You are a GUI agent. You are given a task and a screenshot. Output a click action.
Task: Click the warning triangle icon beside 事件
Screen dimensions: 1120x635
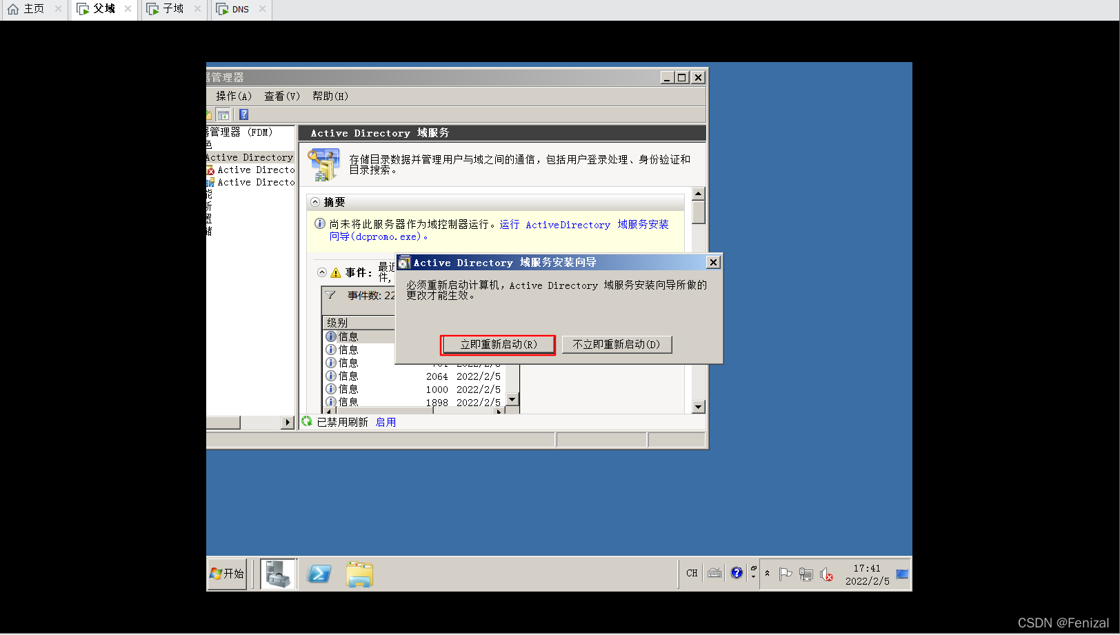pos(336,272)
